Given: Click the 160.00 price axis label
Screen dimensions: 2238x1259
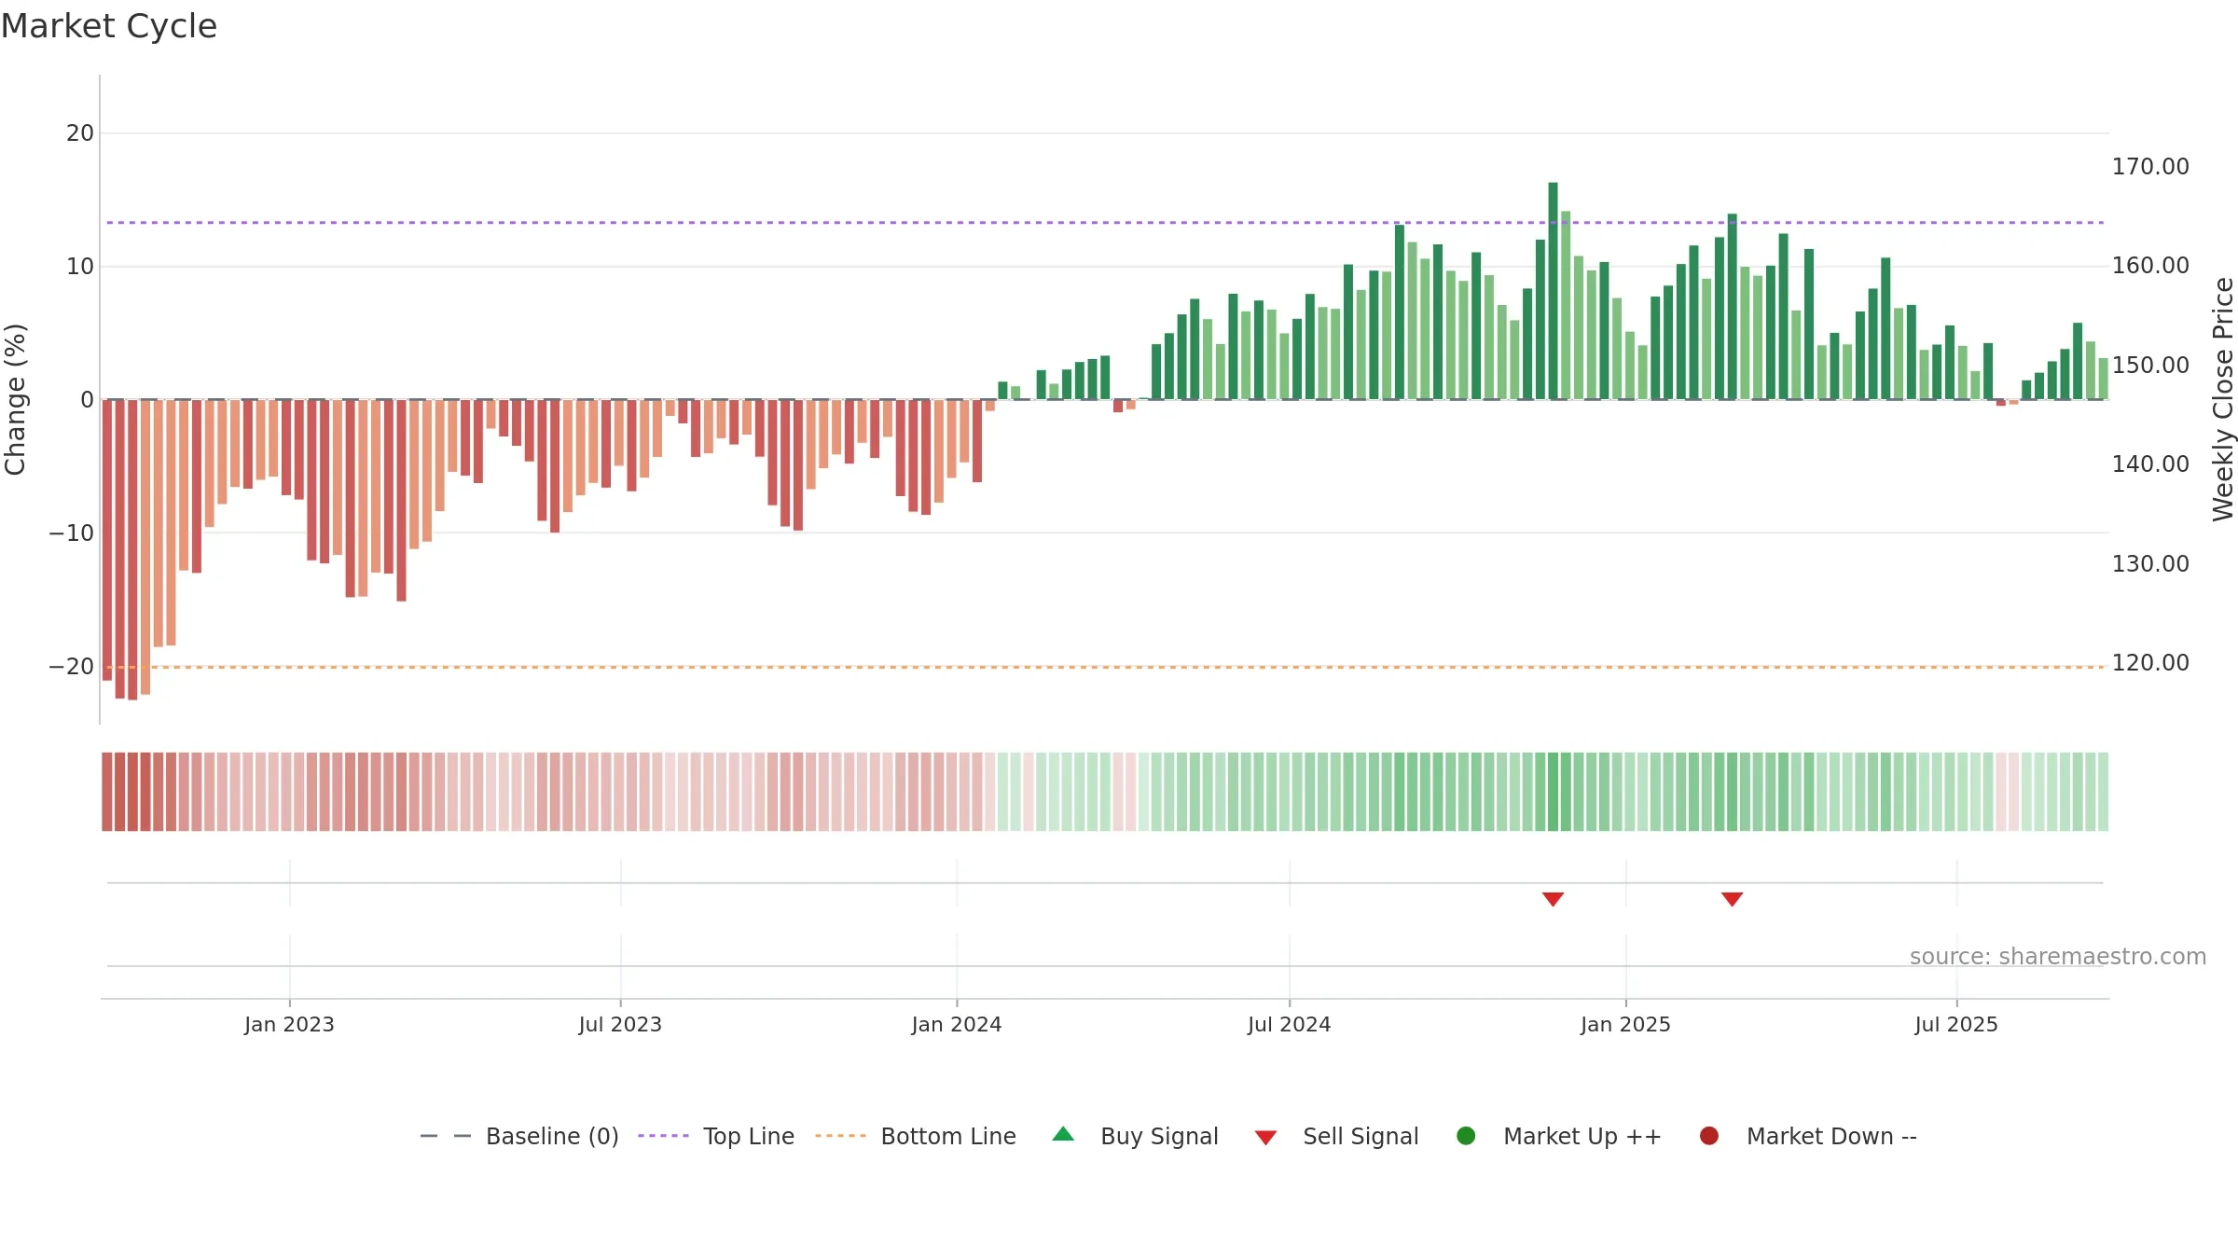Looking at the screenshot, I should [x=2150, y=266].
